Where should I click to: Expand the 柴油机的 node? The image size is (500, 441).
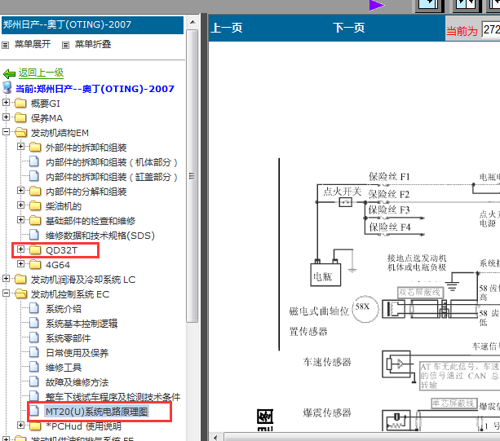tap(20, 205)
